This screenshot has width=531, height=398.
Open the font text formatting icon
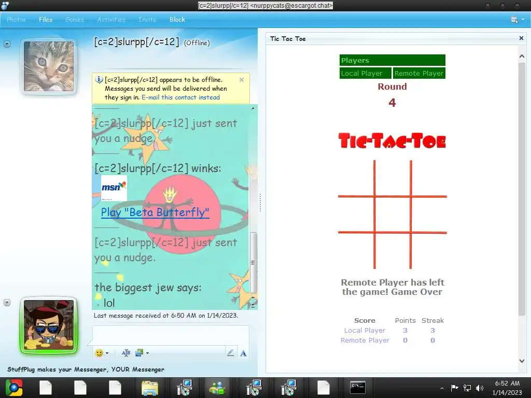125,353
